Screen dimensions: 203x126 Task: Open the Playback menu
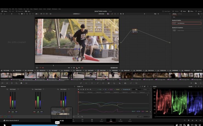(x=36, y=9)
